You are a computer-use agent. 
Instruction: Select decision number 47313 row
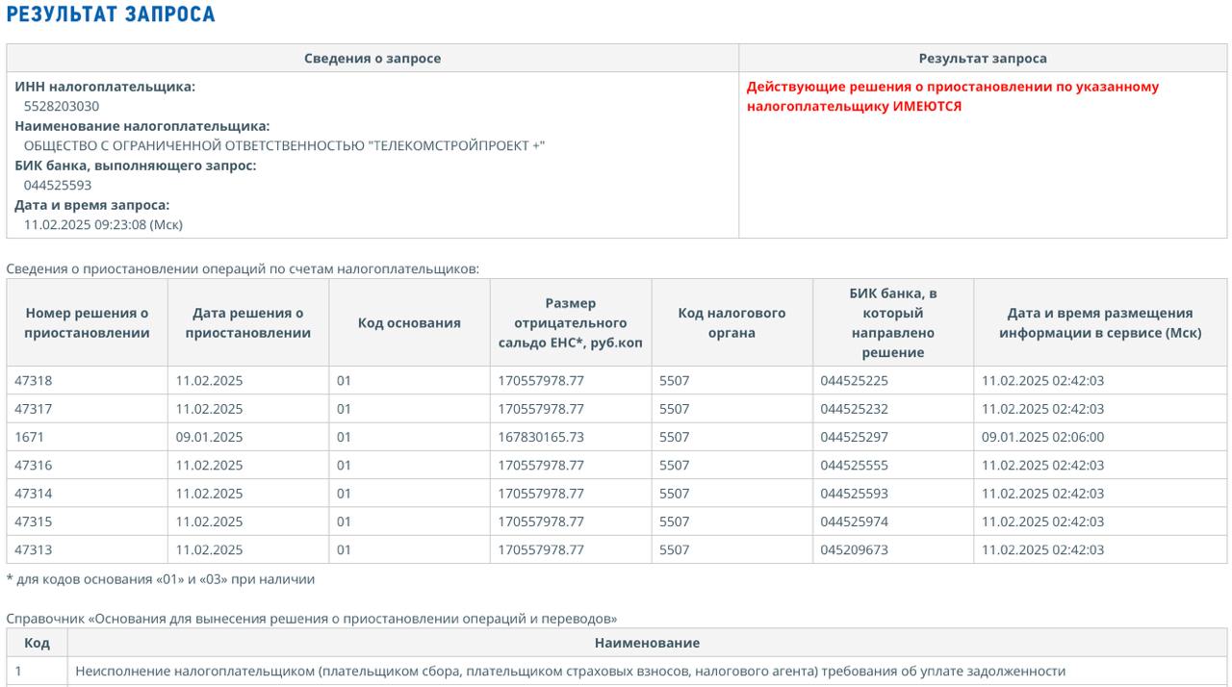point(34,550)
